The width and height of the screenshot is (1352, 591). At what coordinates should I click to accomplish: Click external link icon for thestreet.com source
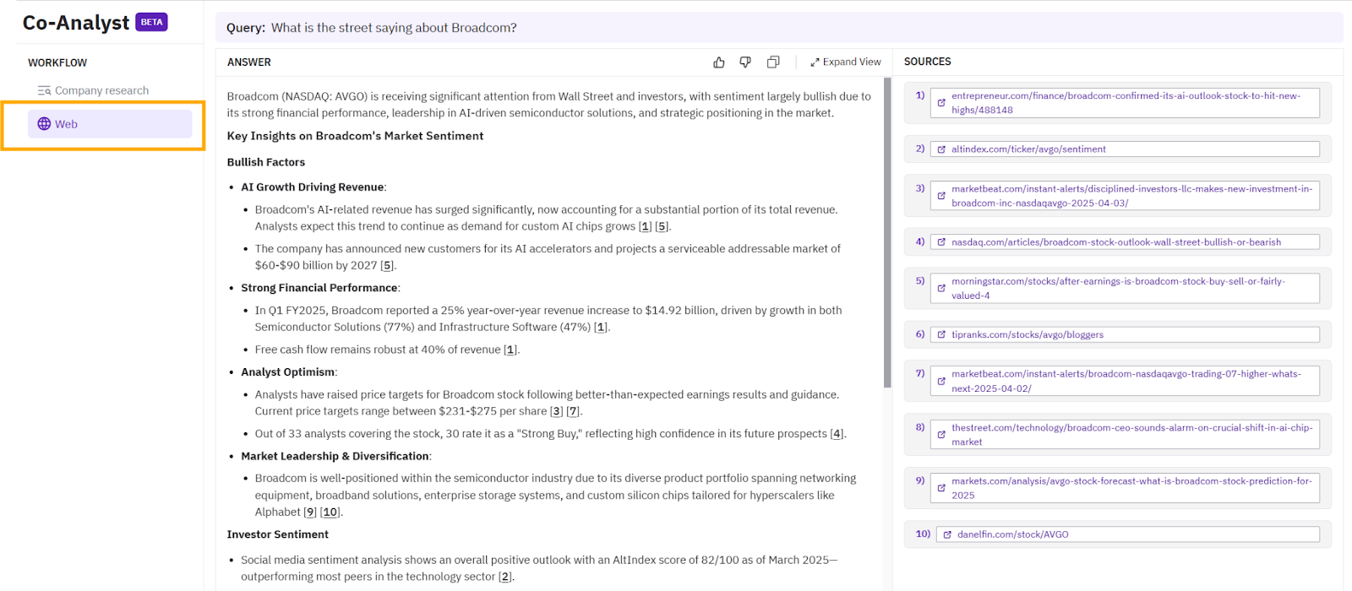[x=941, y=435]
